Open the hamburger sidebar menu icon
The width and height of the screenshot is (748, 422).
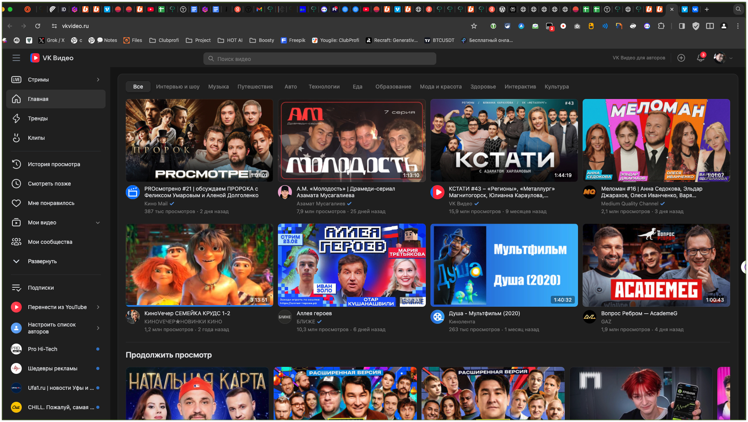[16, 58]
